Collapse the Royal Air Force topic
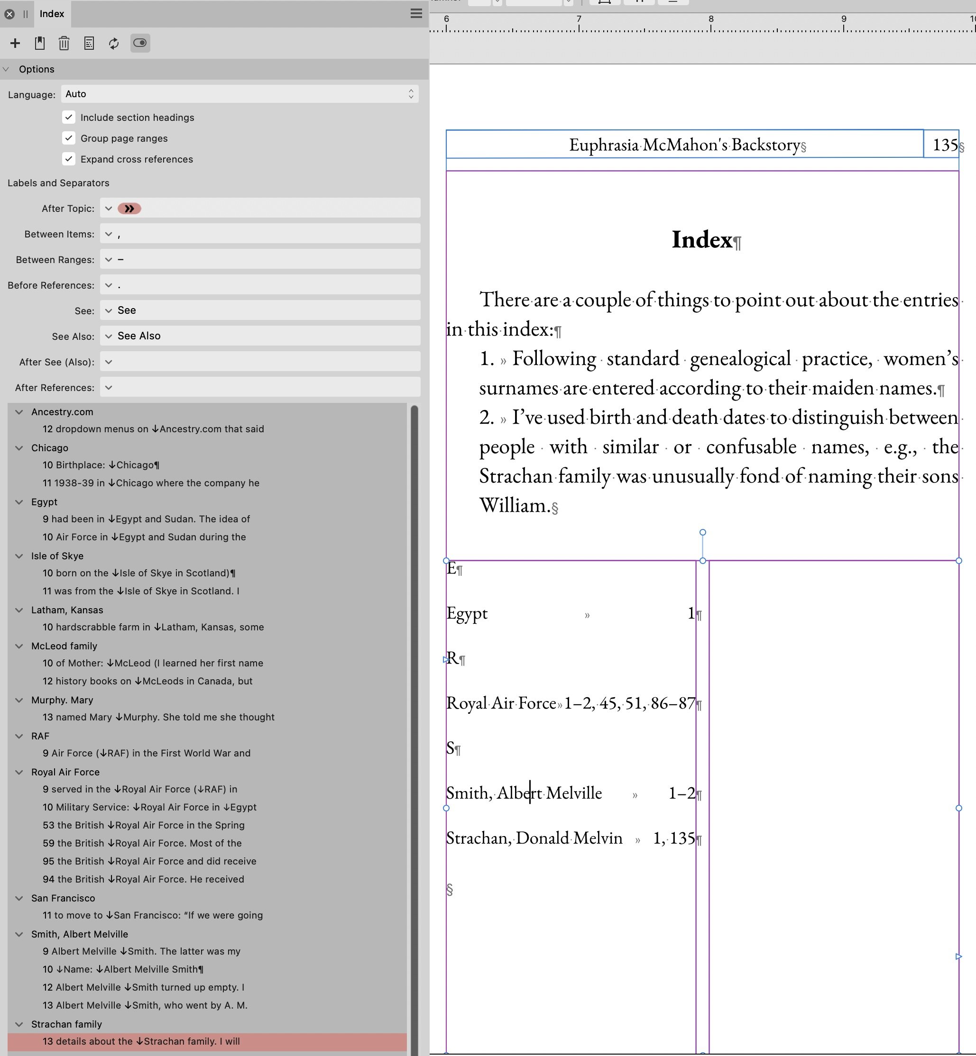This screenshot has height=1056, width=976. pyautogui.click(x=19, y=772)
